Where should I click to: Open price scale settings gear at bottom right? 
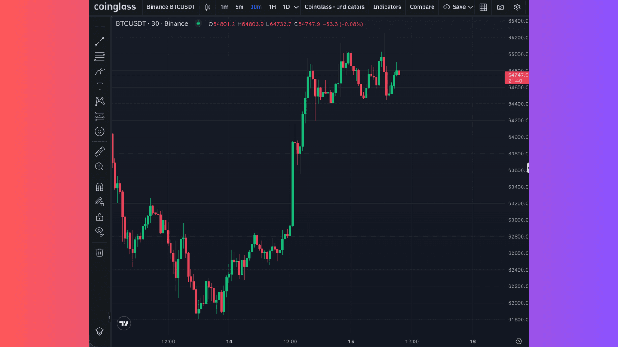coord(519,341)
